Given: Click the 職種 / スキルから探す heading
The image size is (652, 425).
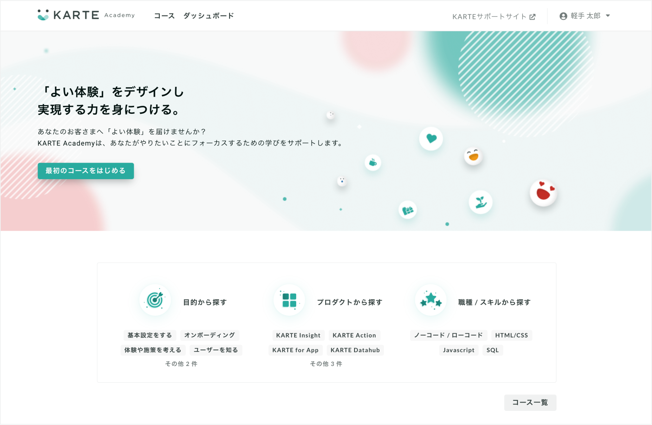Looking at the screenshot, I should 495,302.
